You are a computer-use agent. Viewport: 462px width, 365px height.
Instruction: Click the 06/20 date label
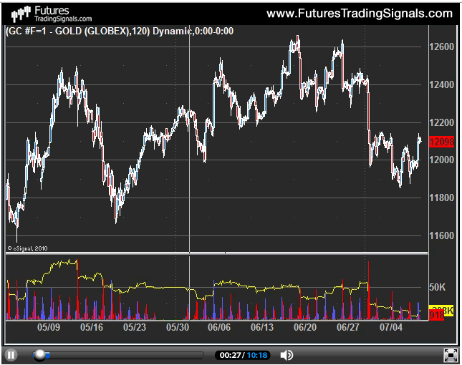305,327
